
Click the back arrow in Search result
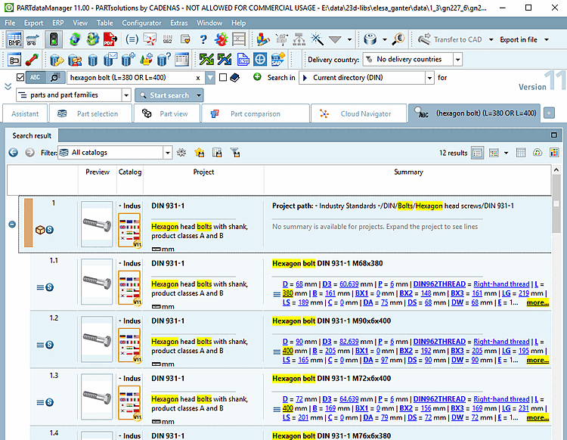click(x=14, y=153)
